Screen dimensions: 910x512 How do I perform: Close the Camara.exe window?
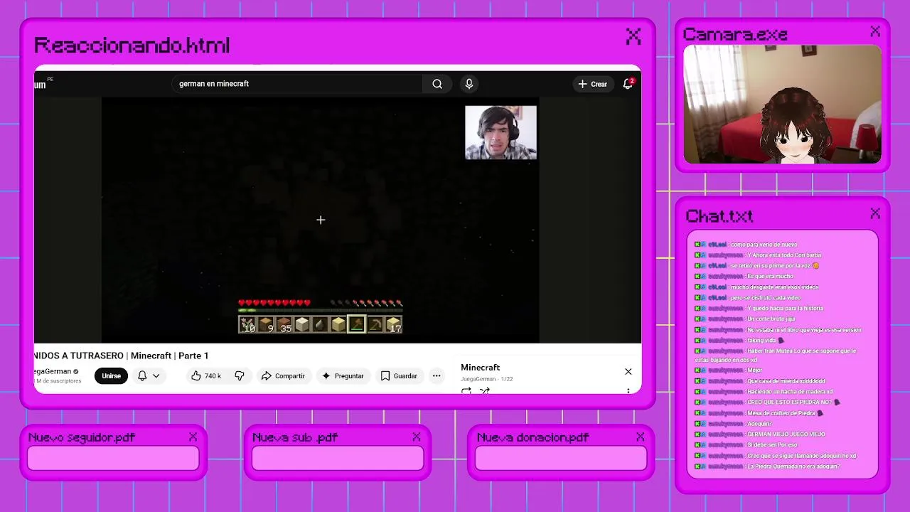(x=875, y=31)
